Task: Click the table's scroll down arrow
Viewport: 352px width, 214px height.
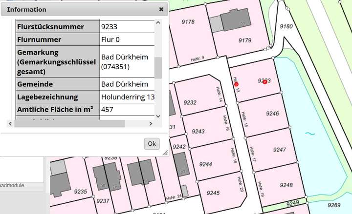Action: point(158,116)
